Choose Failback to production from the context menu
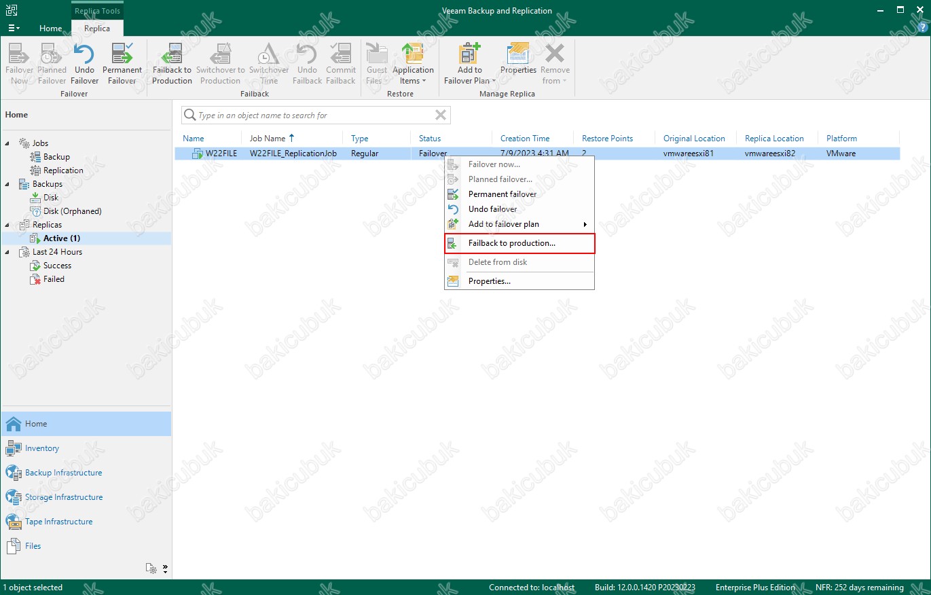 coord(519,243)
